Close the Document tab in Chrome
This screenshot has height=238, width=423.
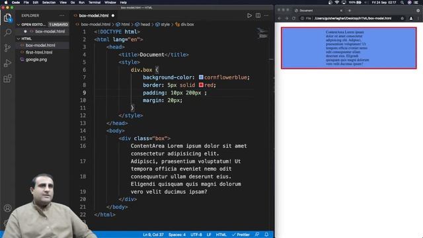341,11
